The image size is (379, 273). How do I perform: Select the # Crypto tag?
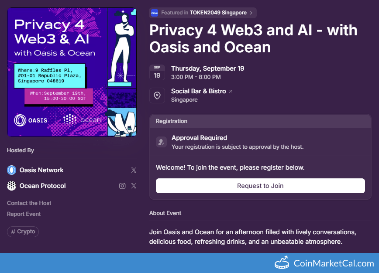[x=23, y=232]
